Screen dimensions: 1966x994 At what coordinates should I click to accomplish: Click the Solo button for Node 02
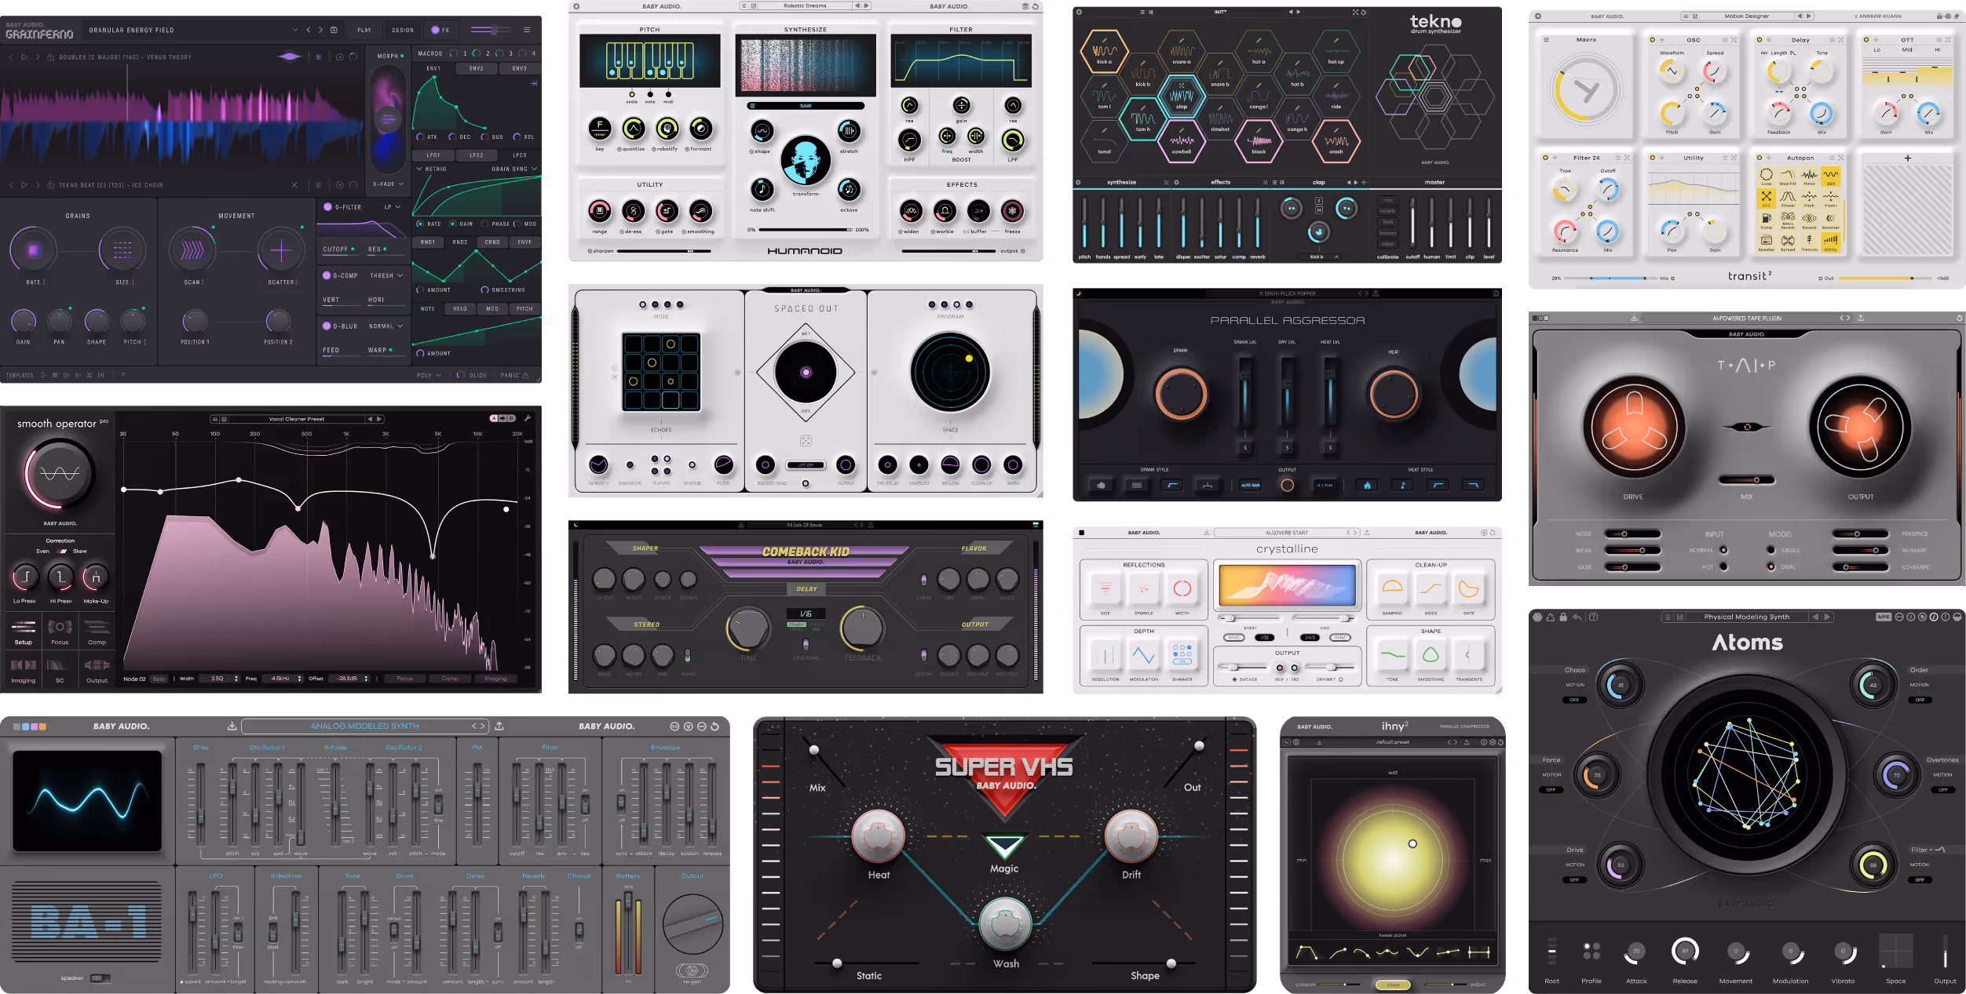[x=159, y=679]
